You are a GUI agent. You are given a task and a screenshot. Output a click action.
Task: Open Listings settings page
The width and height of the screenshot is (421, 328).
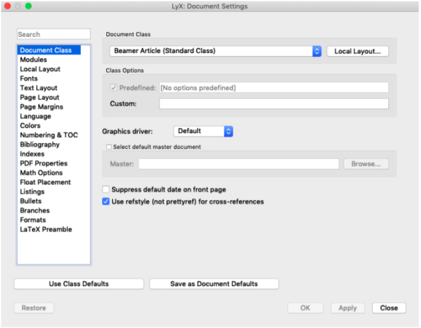(32, 191)
